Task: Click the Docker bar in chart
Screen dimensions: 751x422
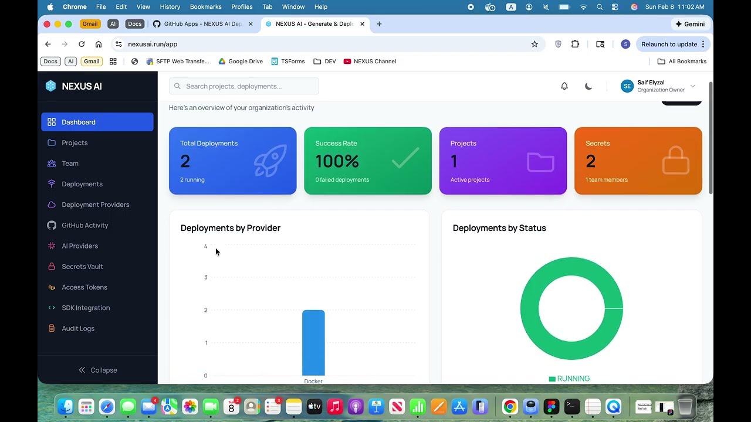Action: pos(313,343)
